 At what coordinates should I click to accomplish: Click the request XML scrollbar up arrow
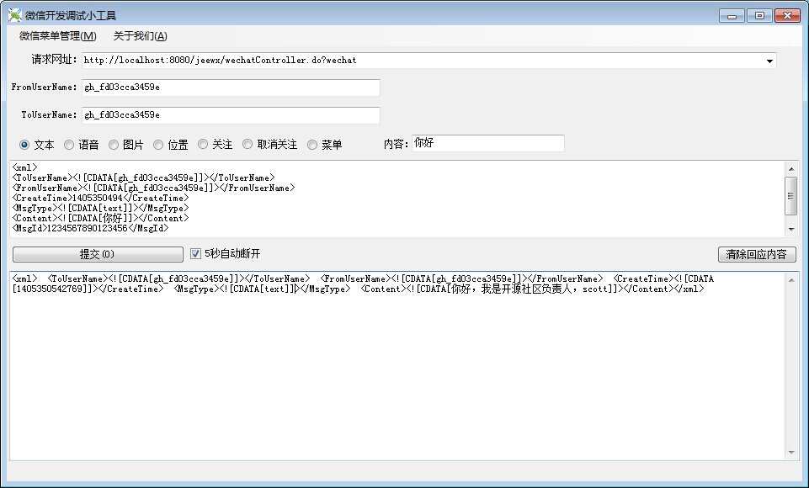click(x=791, y=168)
